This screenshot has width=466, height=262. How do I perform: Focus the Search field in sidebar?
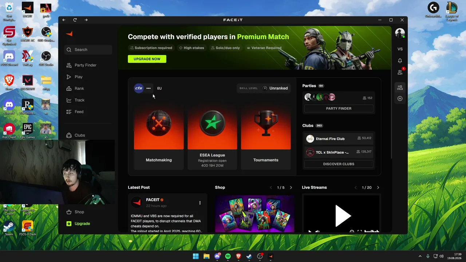pyautogui.click(x=88, y=49)
